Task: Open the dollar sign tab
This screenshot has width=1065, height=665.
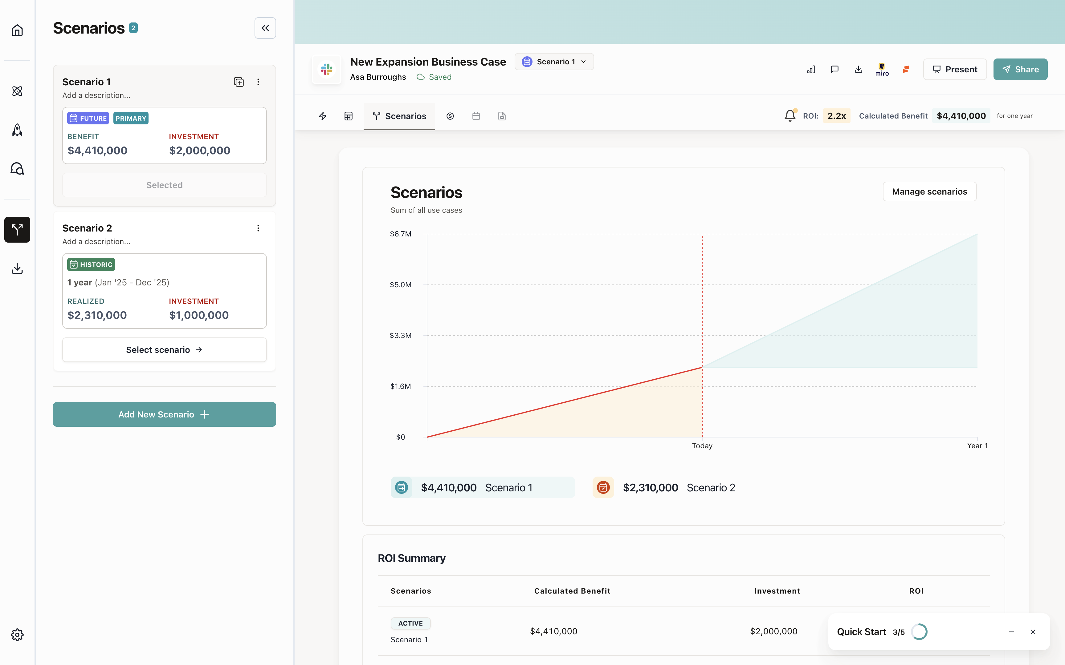Action: click(x=450, y=116)
